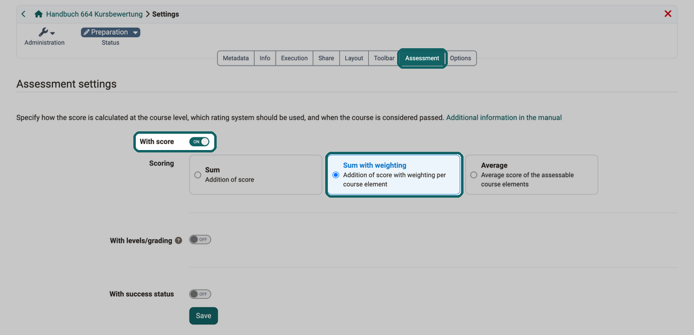Select Sum with weighting radio option
694x335 pixels.
coord(336,175)
